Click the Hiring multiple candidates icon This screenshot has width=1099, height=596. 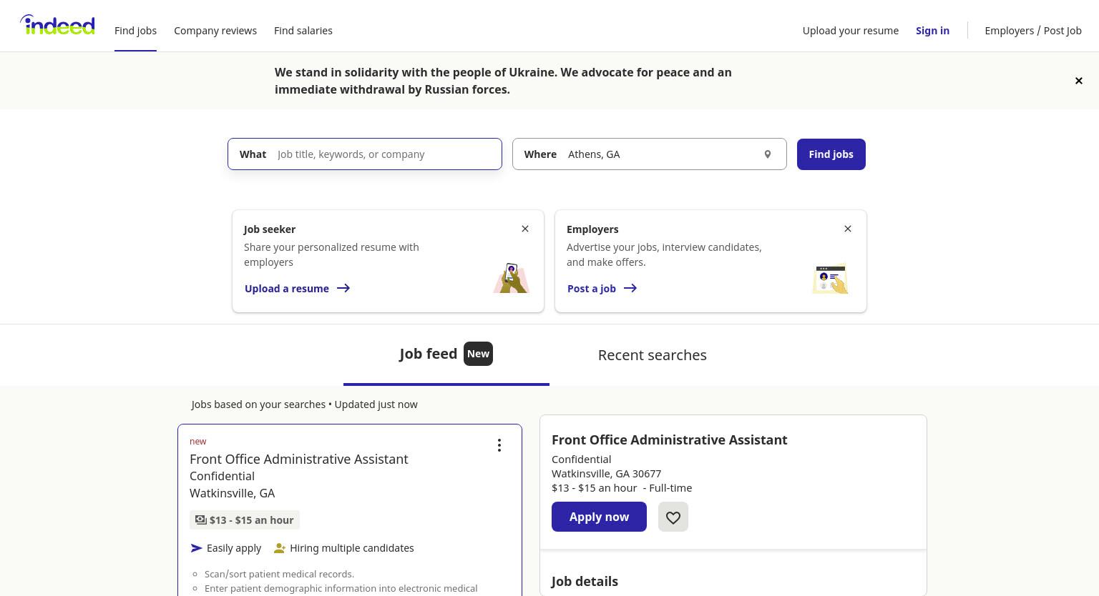280,548
